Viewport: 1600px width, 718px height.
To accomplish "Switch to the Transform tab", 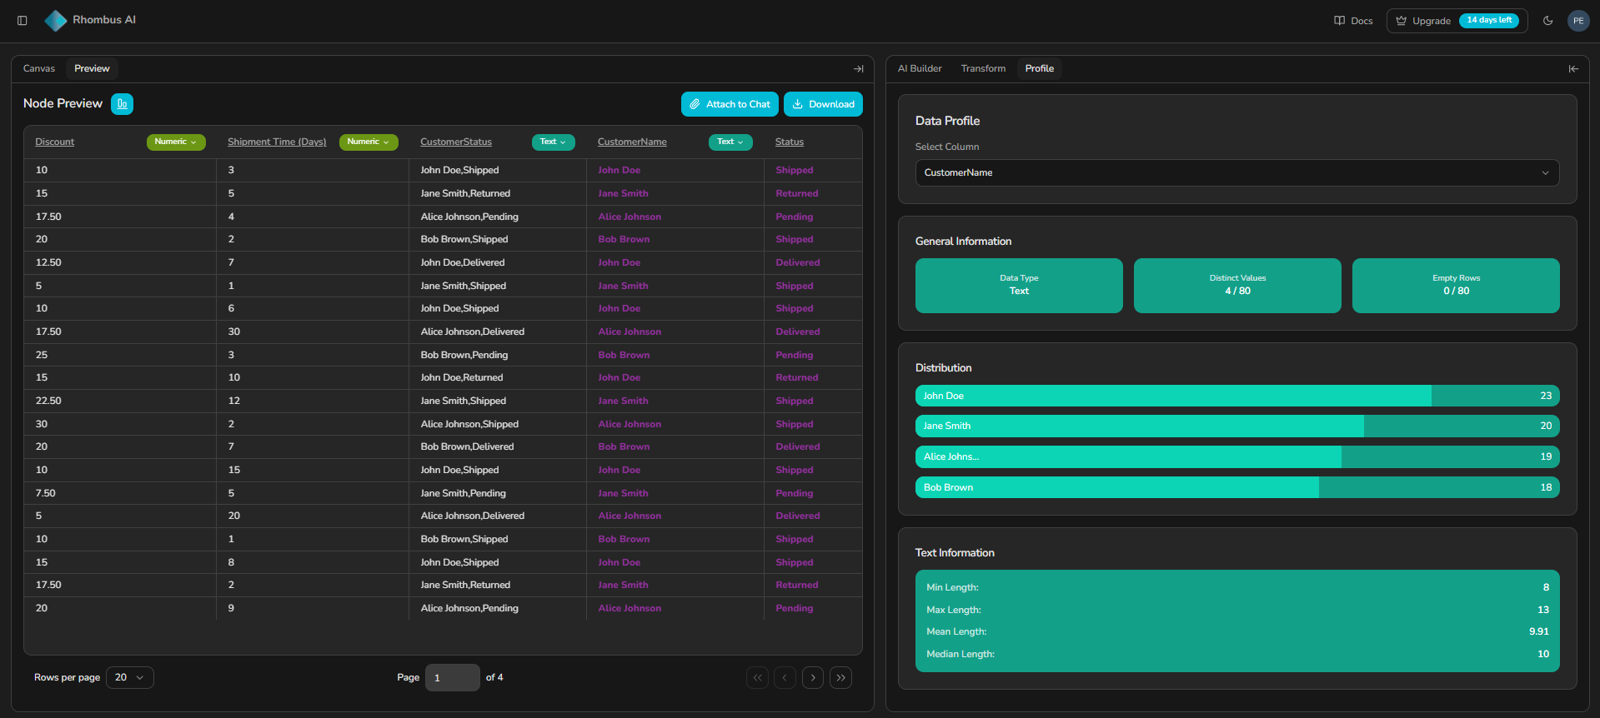I will [x=983, y=68].
